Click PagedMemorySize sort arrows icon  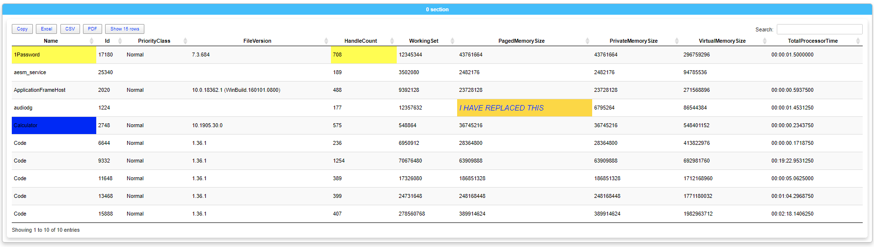(587, 41)
